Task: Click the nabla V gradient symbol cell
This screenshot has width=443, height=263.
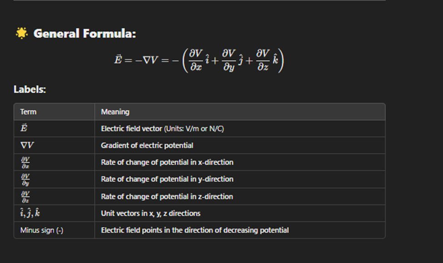Action: click(27, 145)
